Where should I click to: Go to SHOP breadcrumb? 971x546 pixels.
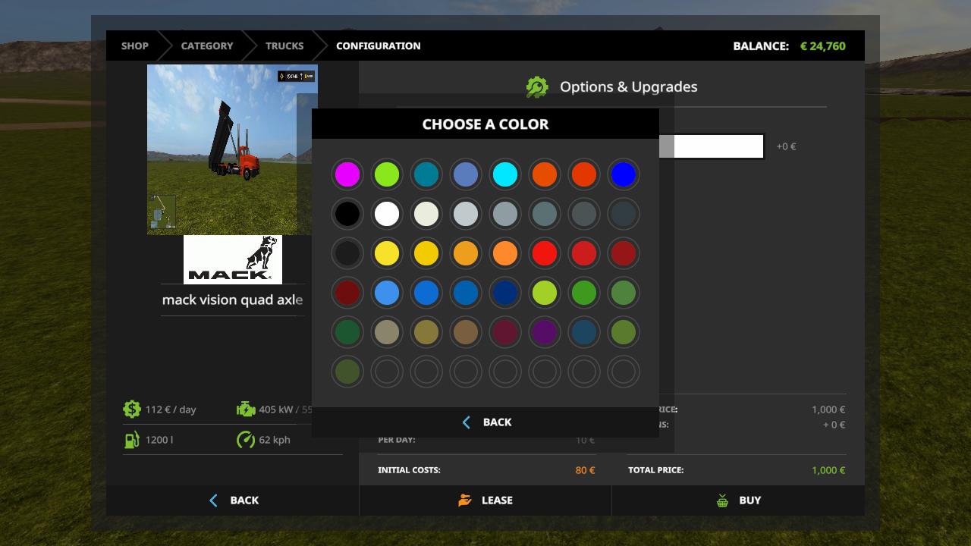pos(135,45)
